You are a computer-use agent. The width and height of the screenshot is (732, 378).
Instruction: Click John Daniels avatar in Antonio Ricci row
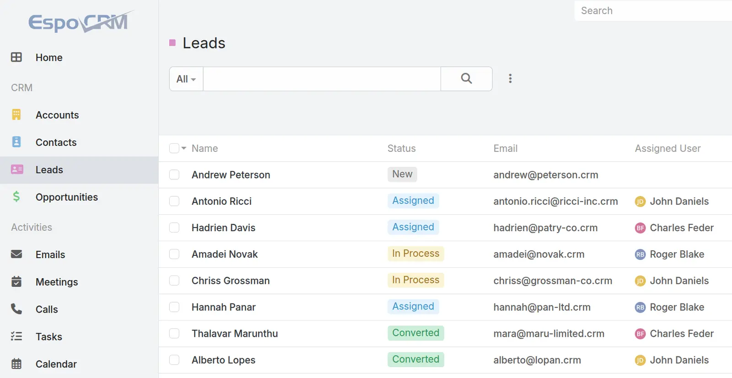(640, 201)
